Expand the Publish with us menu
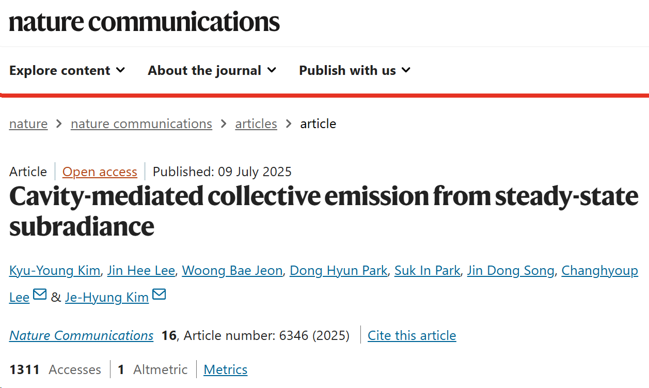Viewport: 649px width, 388px height. point(355,70)
